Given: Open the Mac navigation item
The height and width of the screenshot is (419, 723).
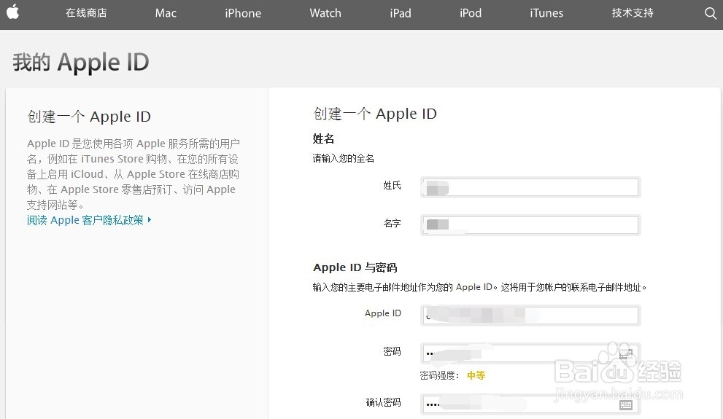Looking at the screenshot, I should [x=166, y=13].
